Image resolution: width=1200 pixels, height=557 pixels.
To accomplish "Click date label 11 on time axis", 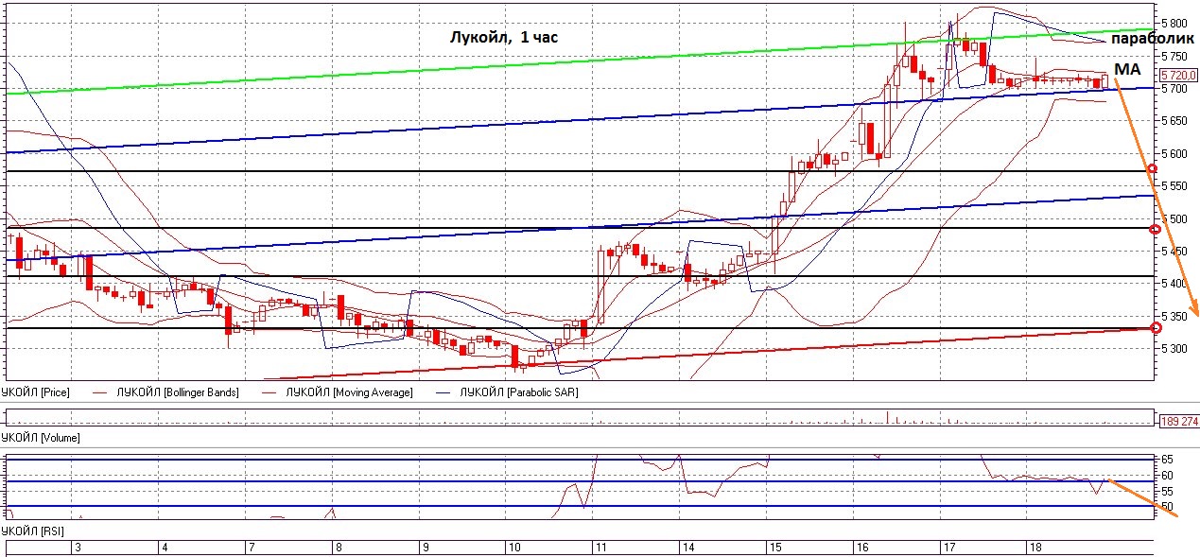I will 600,548.
